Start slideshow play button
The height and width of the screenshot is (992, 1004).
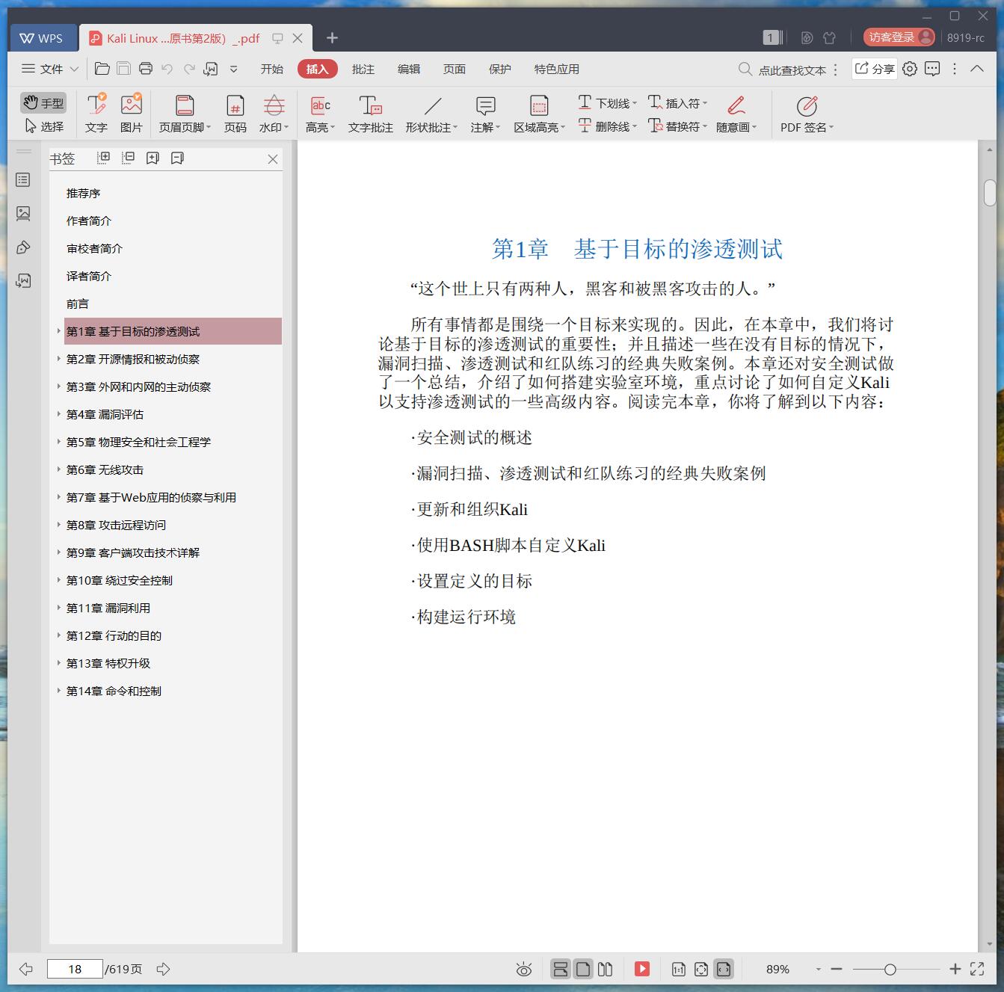642,970
